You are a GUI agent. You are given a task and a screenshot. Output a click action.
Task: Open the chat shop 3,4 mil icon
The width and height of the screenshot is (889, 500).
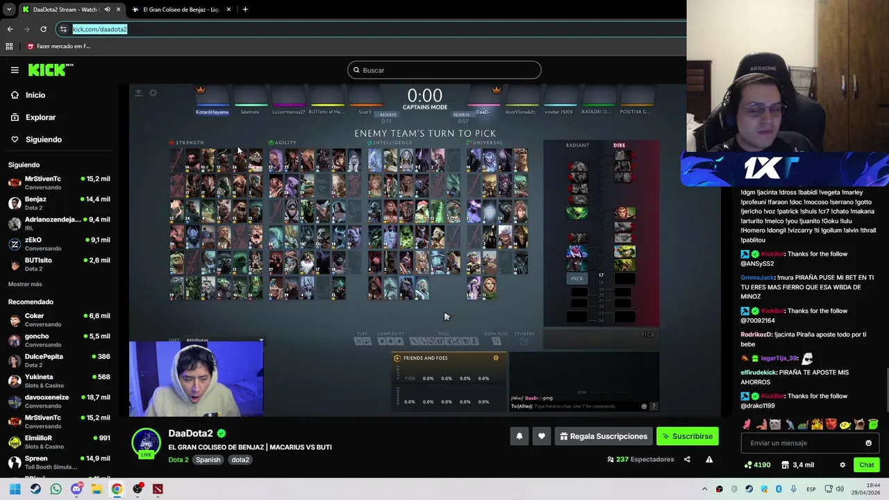[x=797, y=465]
